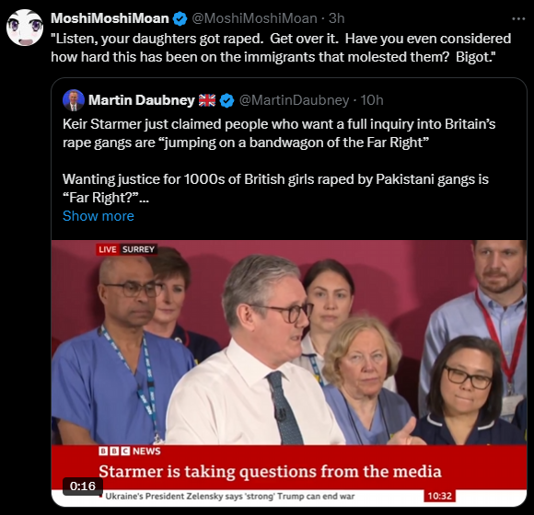Image resolution: width=534 pixels, height=515 pixels.
Task: Click the main tweet text starting with Listen
Action: tap(281, 48)
